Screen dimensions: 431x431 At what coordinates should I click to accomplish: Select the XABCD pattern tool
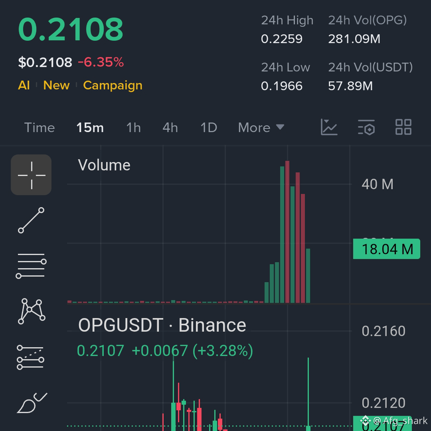(x=32, y=311)
